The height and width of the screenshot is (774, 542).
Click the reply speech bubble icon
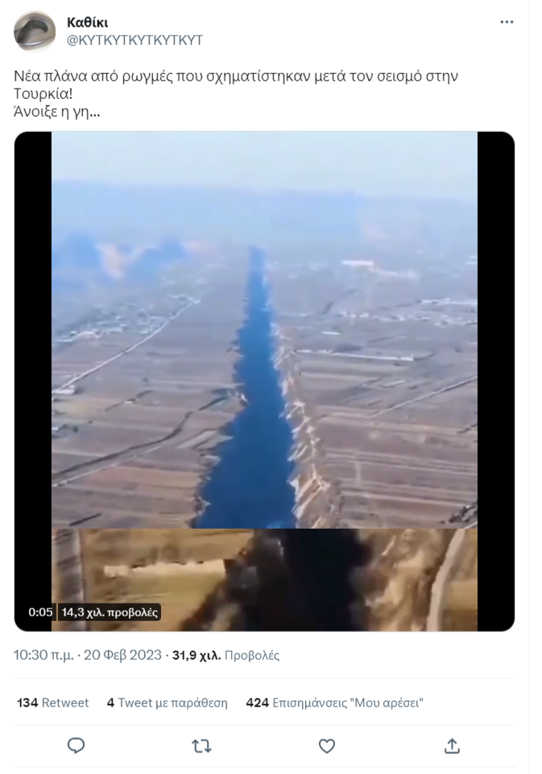[76, 745]
